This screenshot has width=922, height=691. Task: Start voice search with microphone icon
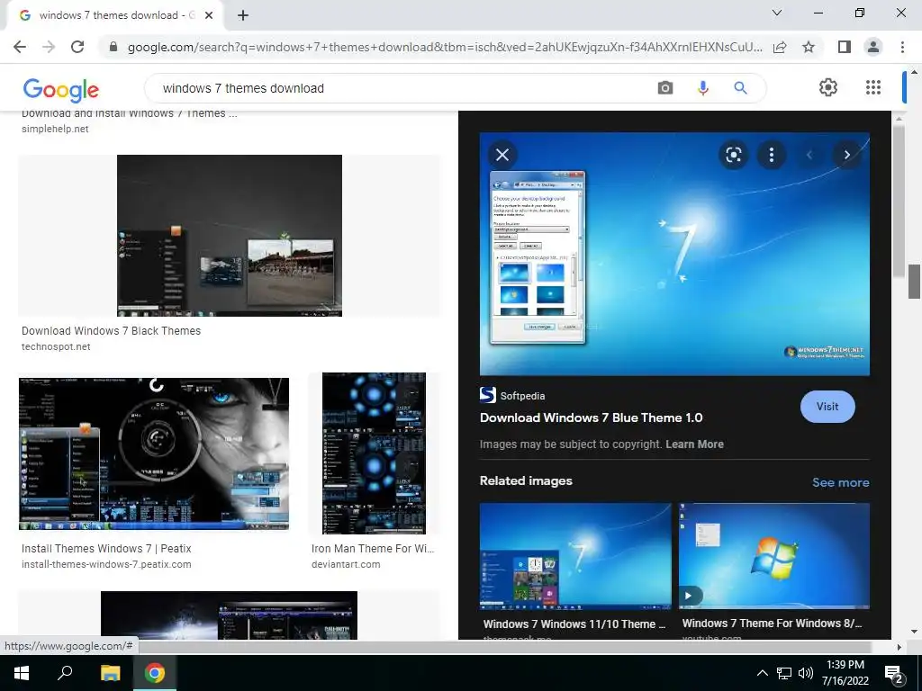(x=702, y=88)
